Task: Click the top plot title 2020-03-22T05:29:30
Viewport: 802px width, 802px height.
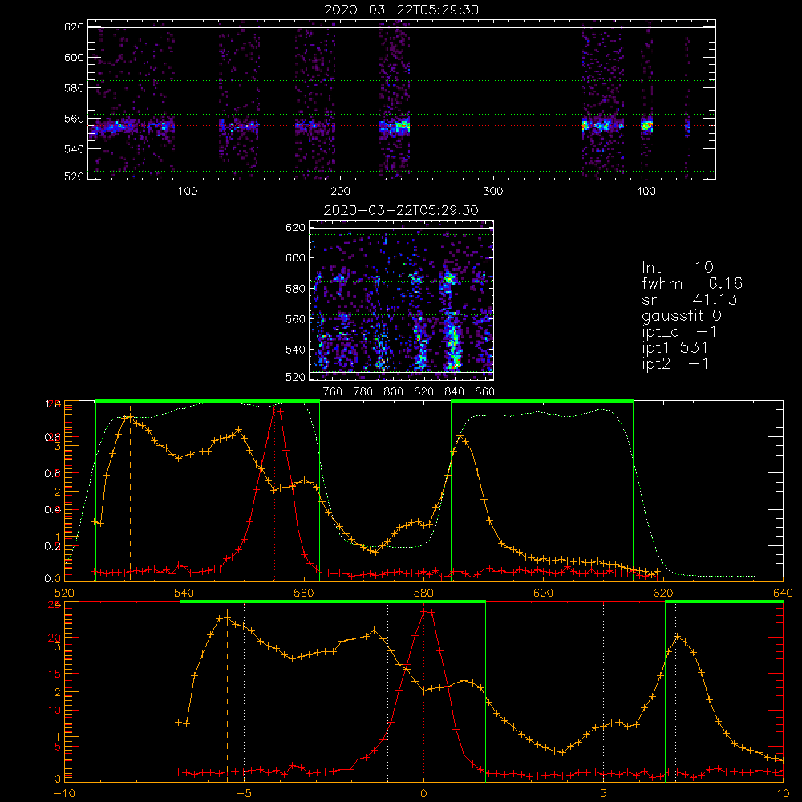Action: 401,10
